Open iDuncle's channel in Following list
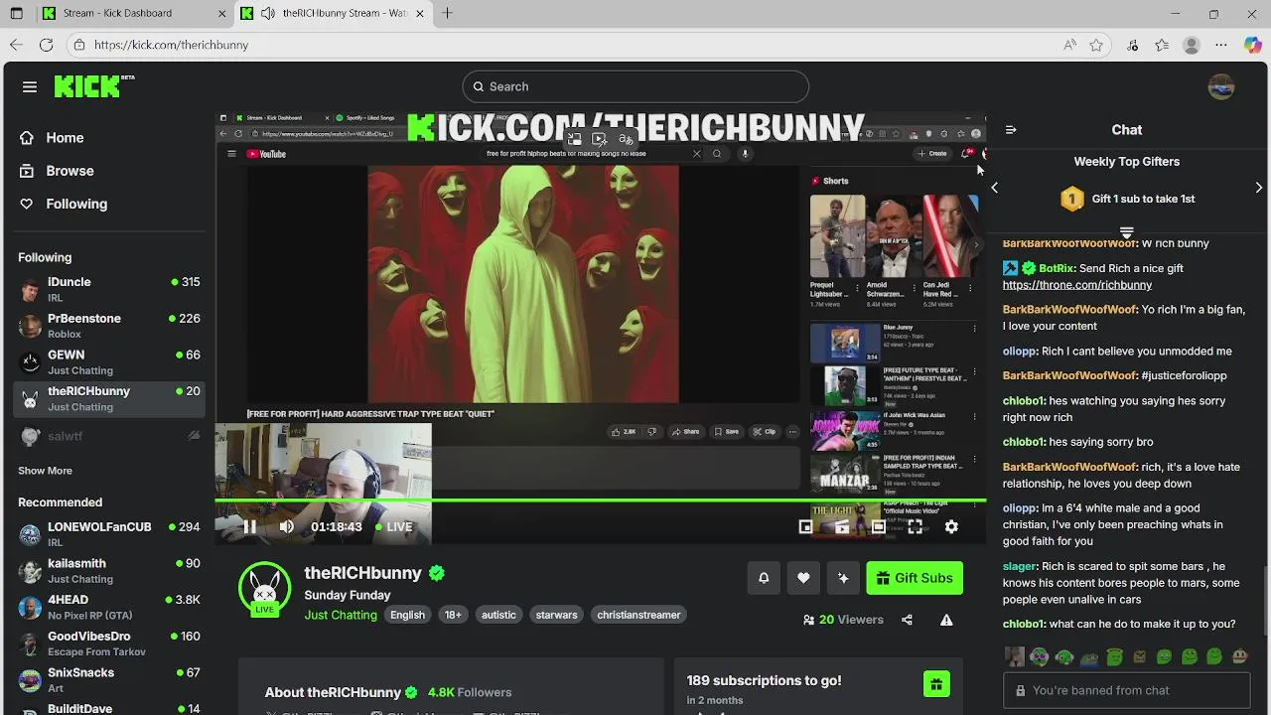This screenshot has height=715, width=1271. click(109, 289)
